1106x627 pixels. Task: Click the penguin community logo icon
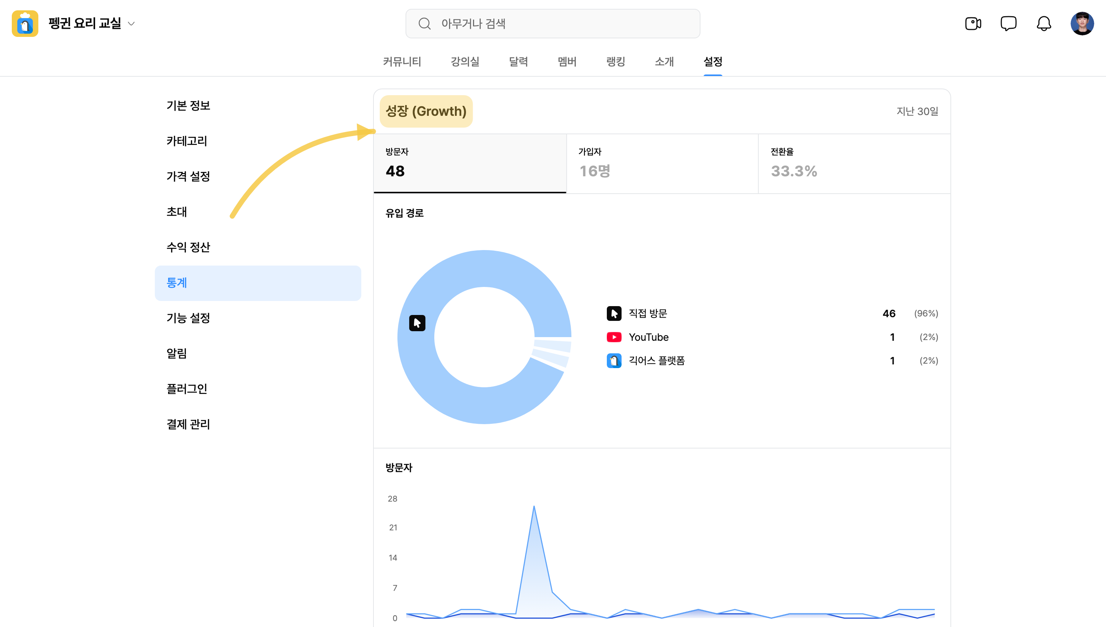[x=25, y=24]
